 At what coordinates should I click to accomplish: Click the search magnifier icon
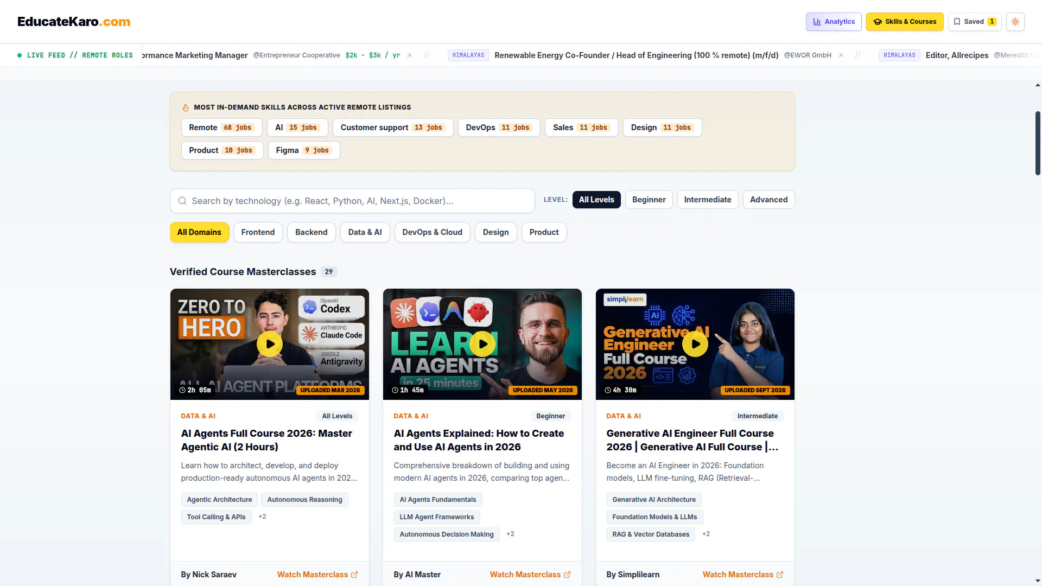(182, 201)
